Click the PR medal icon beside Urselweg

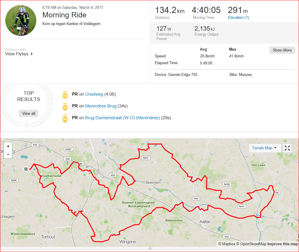point(65,94)
